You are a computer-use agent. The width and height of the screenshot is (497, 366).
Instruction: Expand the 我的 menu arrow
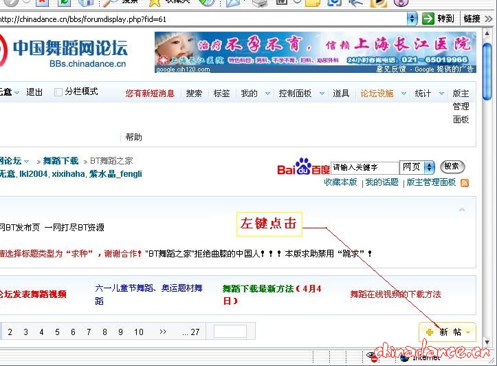pos(267,94)
